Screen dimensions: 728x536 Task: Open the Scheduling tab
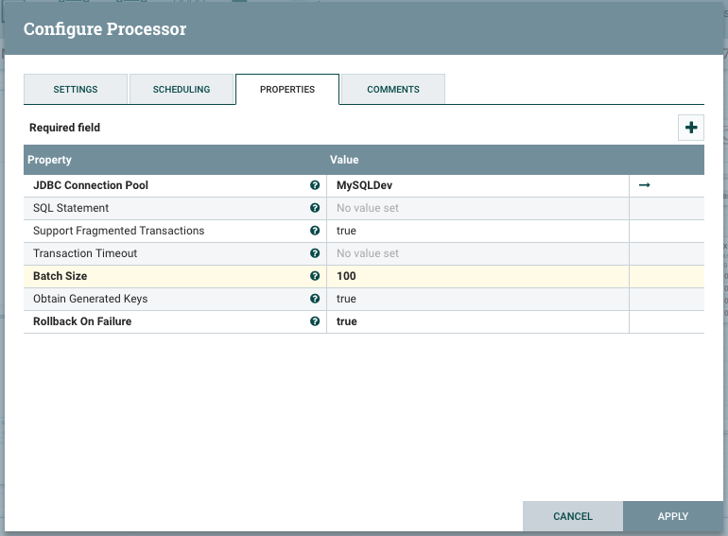pyautogui.click(x=182, y=89)
